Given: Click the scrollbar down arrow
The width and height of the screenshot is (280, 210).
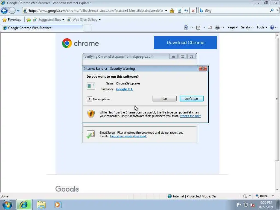Looking at the screenshot, I should click(277, 190).
